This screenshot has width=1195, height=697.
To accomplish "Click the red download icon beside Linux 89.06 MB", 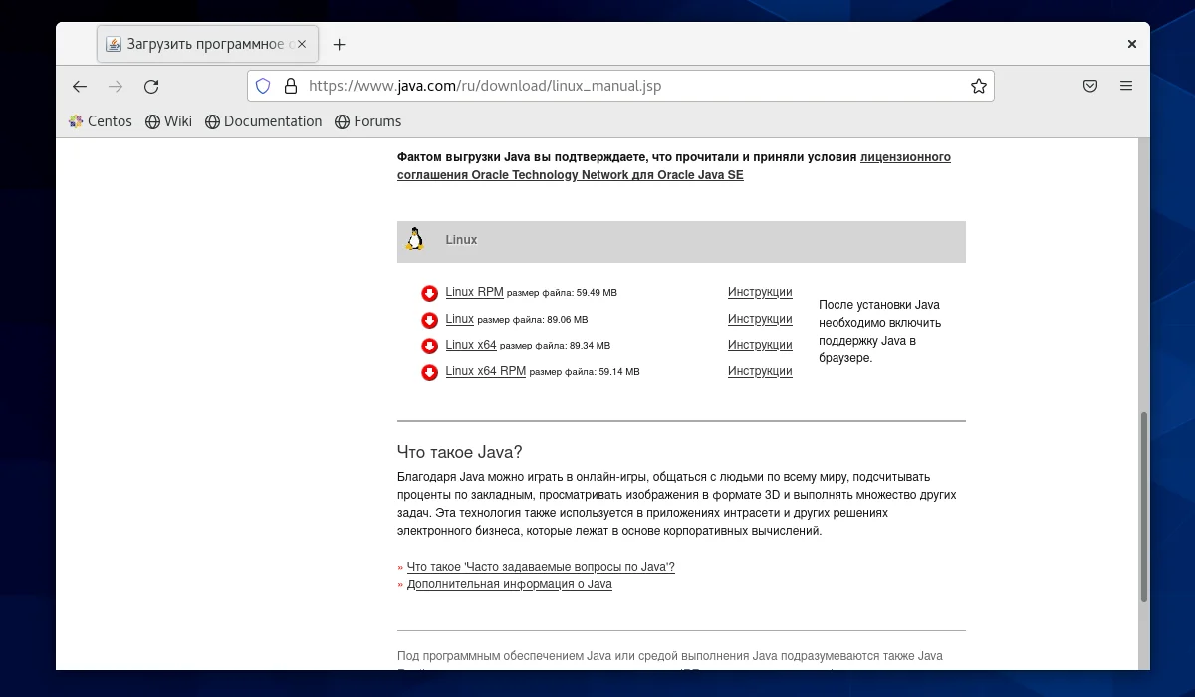I will pyautogui.click(x=429, y=320).
